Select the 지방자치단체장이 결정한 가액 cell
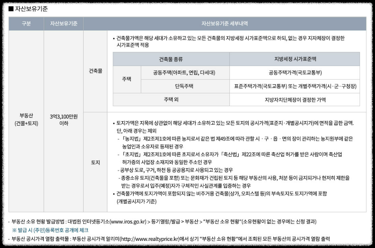The width and height of the screenshot is (375, 248). [x=295, y=99]
